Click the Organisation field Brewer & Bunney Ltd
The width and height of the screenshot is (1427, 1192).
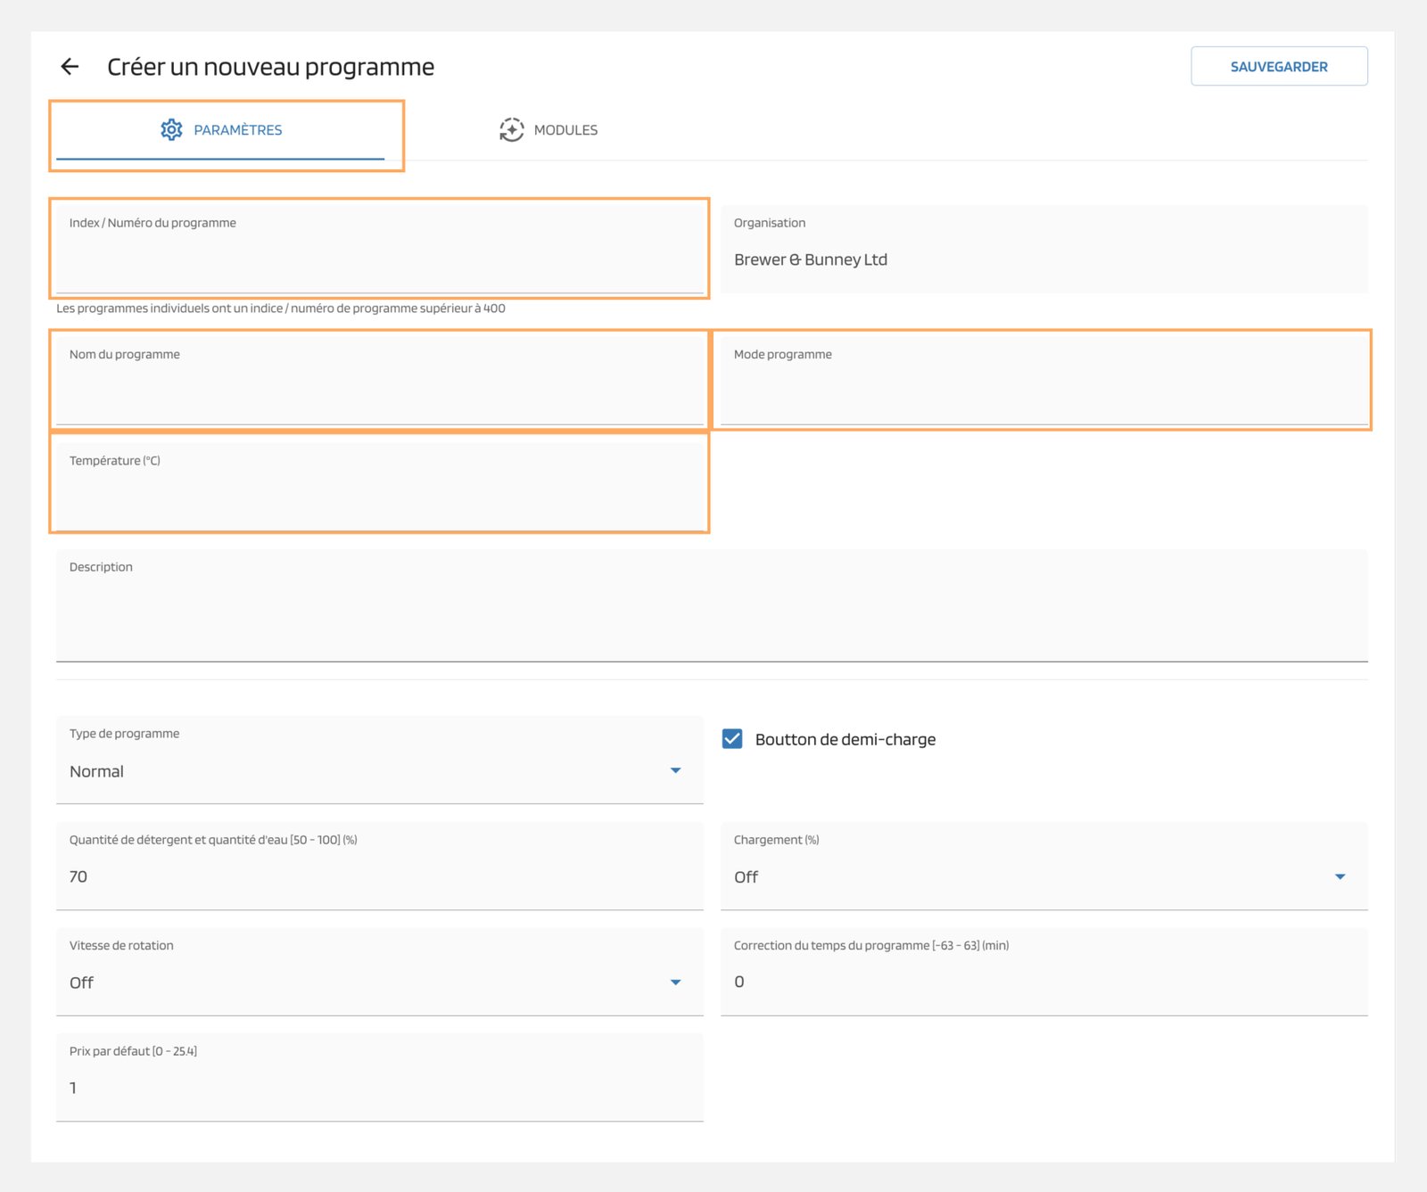(1043, 259)
